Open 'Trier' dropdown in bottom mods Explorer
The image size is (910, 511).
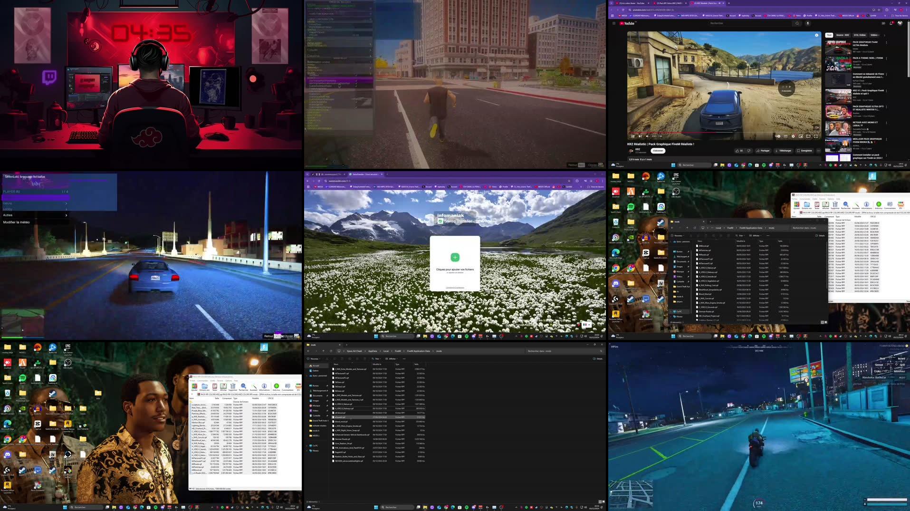click(376, 359)
